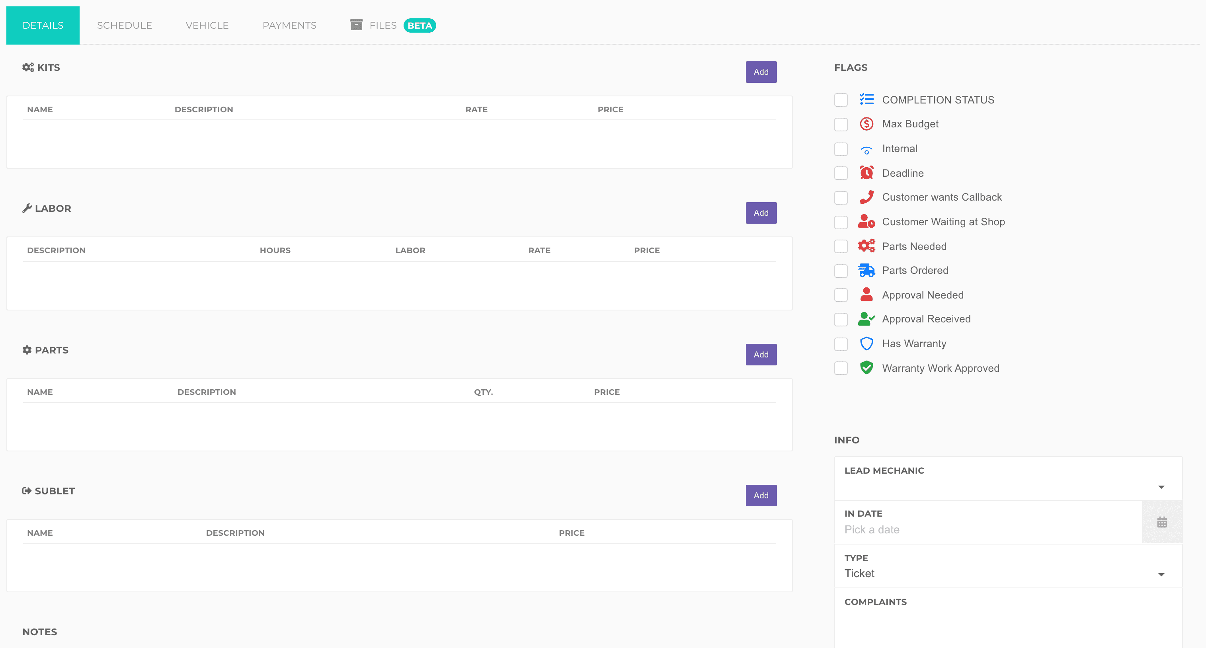Click the red phone Callback icon

pos(866,197)
